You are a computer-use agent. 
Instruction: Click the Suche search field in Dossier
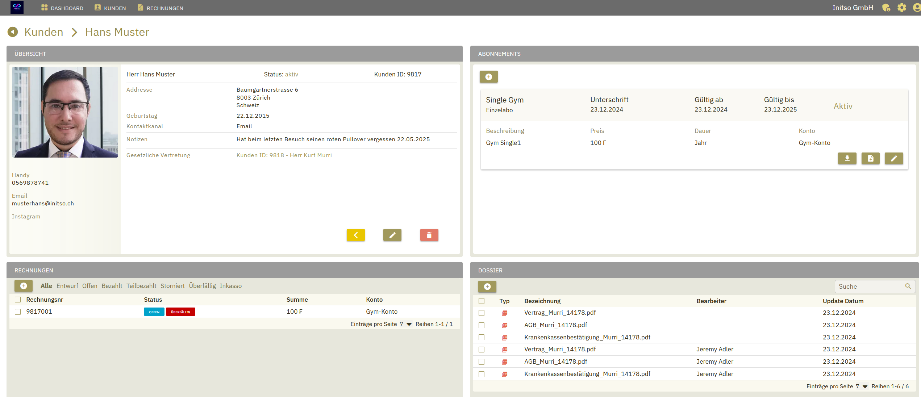point(870,287)
